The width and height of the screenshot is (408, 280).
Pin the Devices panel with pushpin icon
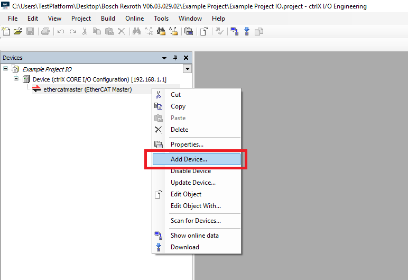point(175,58)
